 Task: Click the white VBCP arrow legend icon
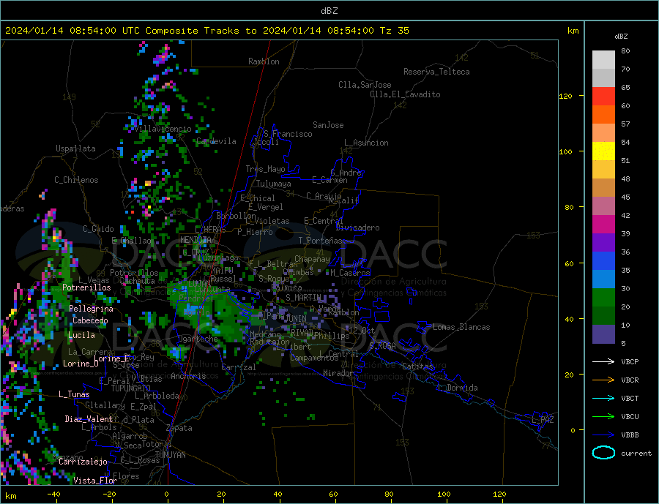point(603,361)
